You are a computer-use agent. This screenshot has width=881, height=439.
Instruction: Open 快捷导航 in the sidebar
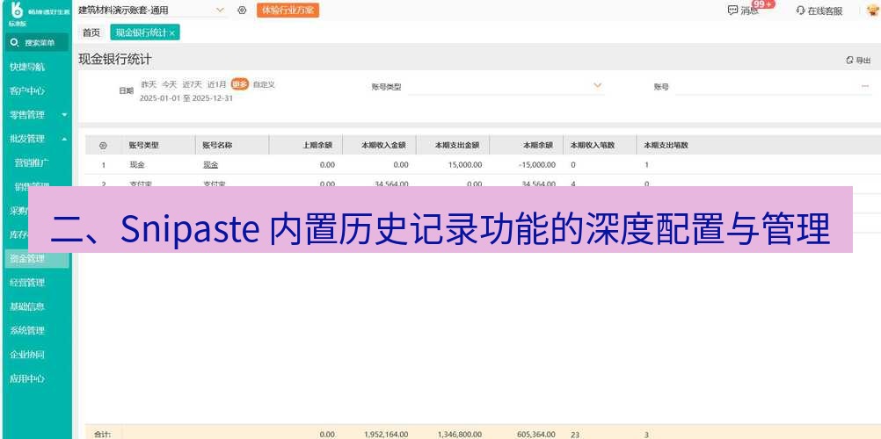pyautogui.click(x=27, y=67)
